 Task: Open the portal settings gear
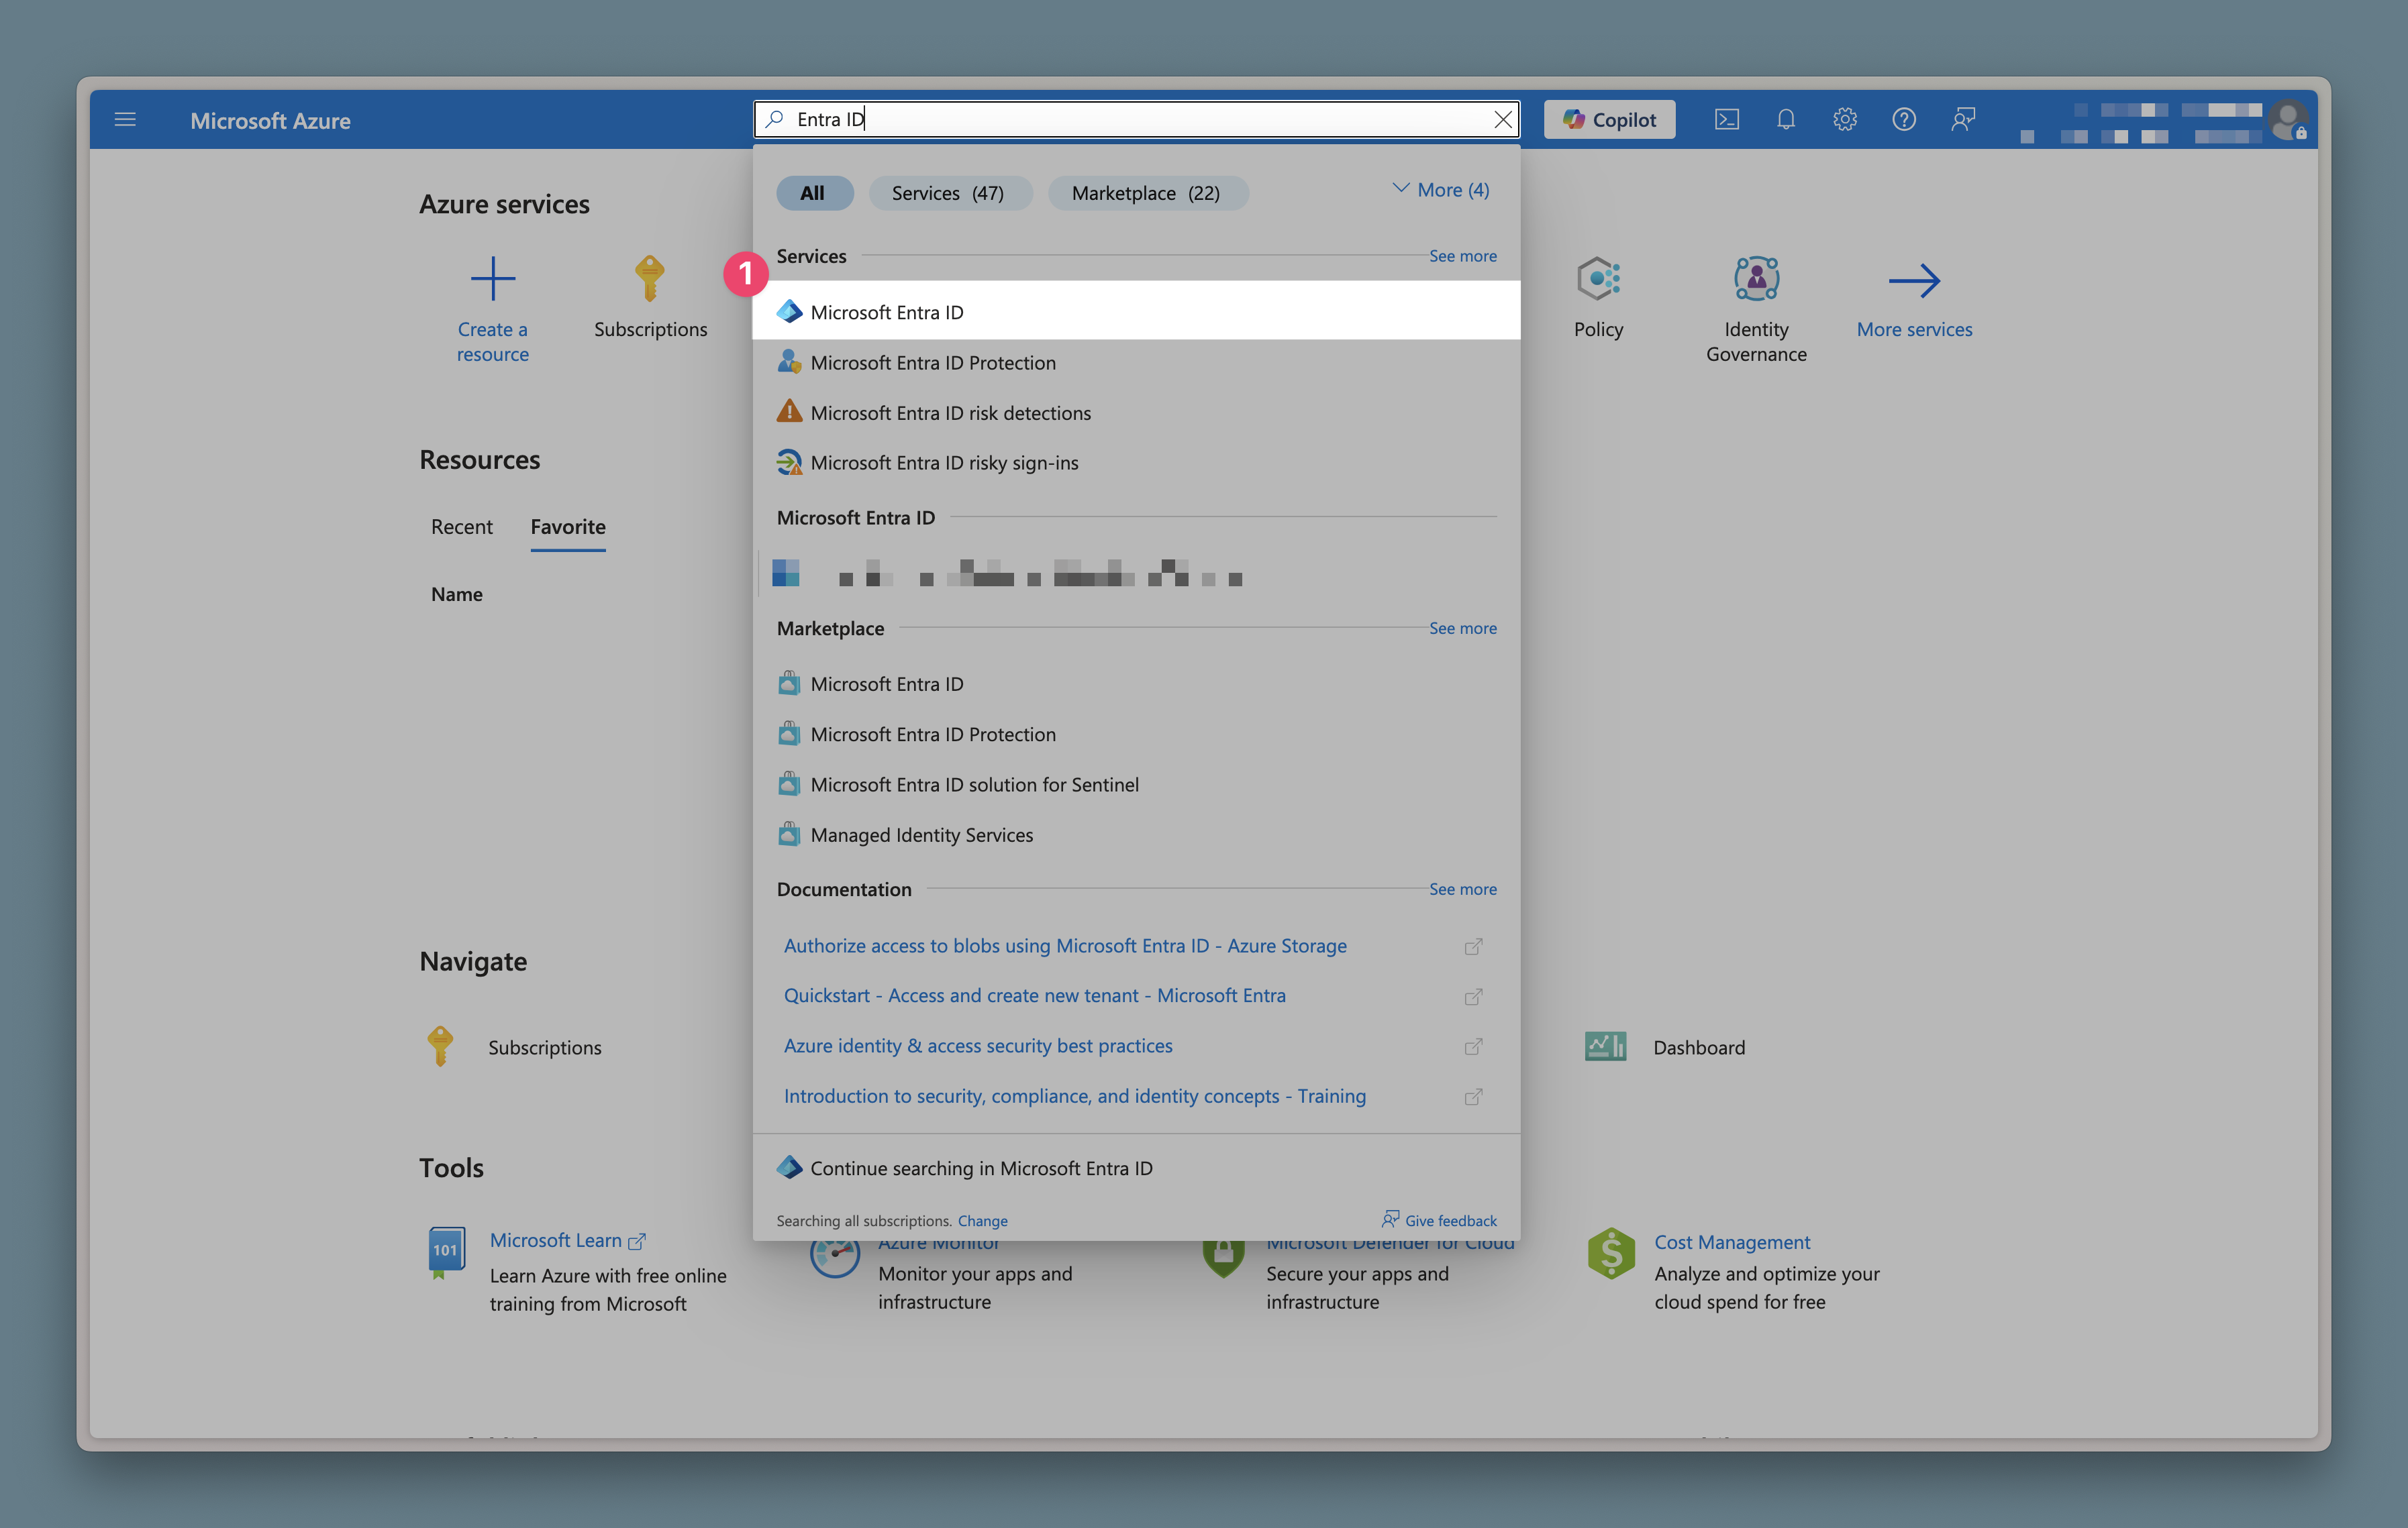point(1845,120)
